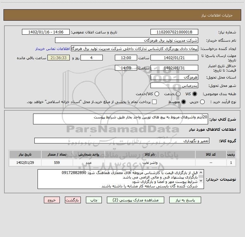The width and height of the screenshot is (245, 237).
Task: Click the شرح کلی نیاز description box
Action: 121,119
